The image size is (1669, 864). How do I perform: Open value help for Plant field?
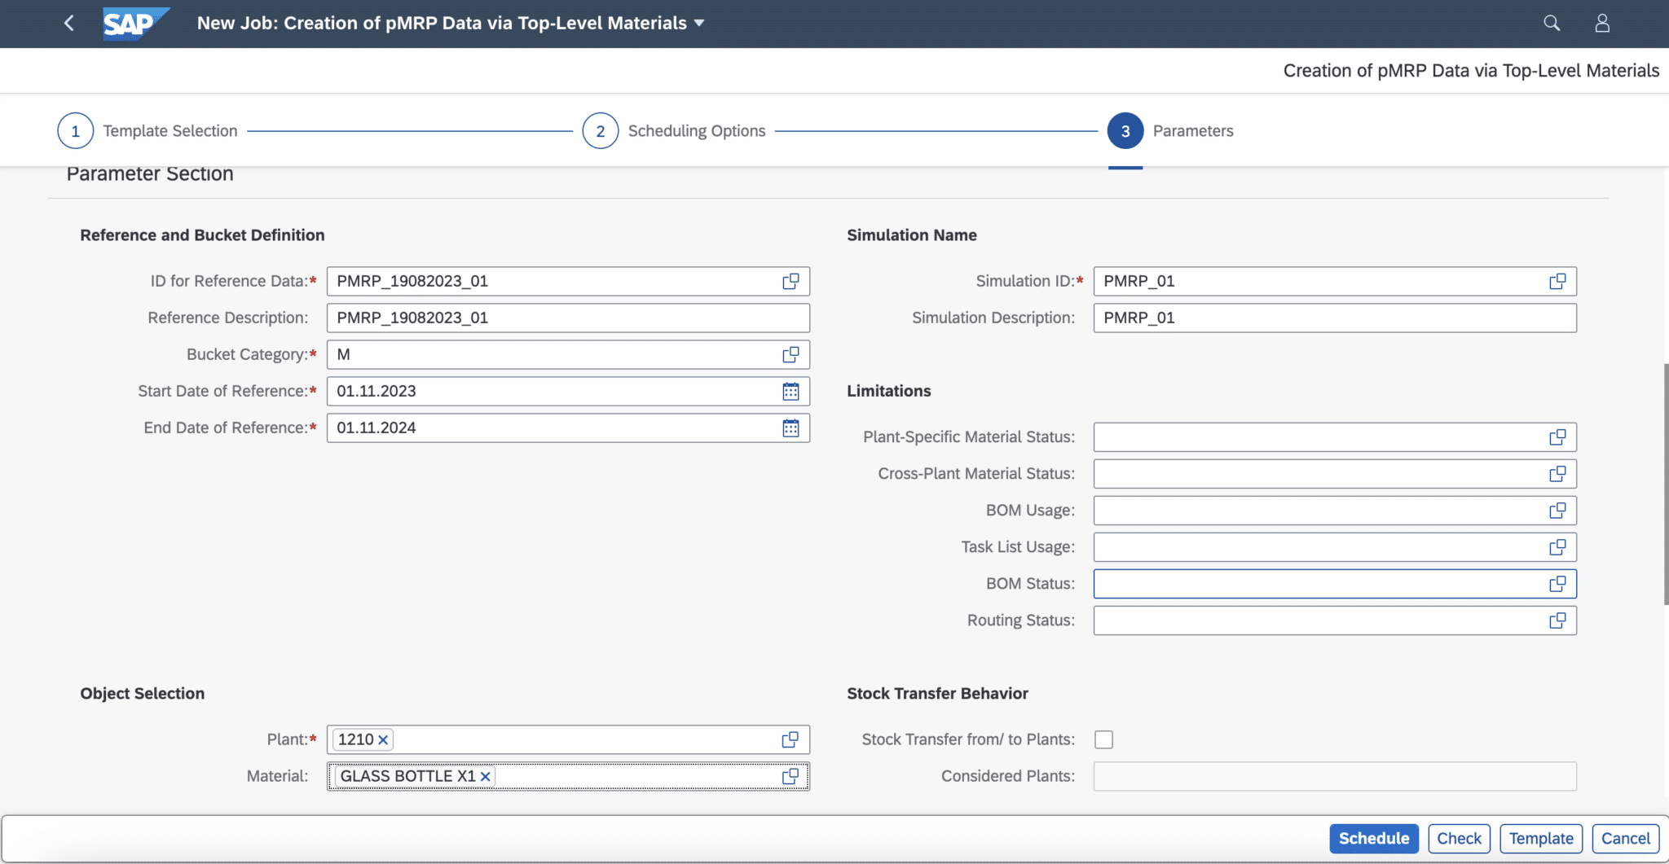click(790, 739)
